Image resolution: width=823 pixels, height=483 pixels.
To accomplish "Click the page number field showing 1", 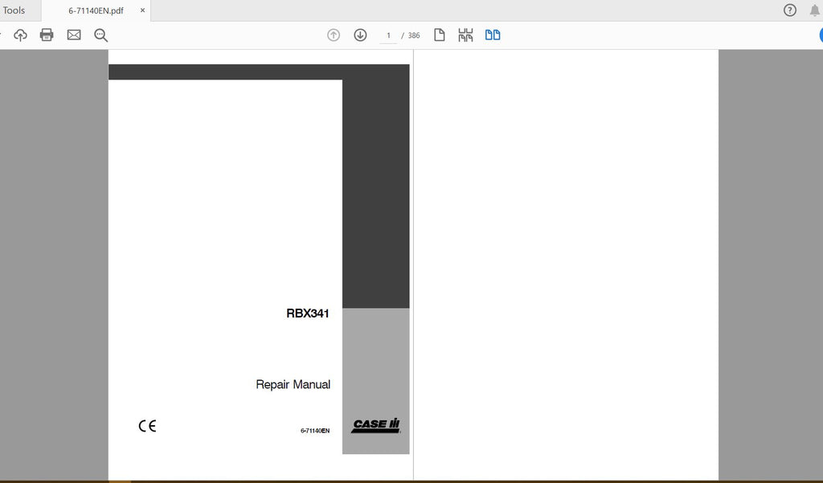I will click(x=388, y=35).
